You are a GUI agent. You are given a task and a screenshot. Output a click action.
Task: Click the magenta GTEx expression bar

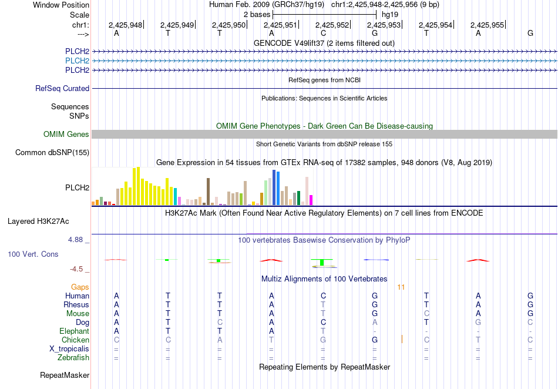click(311, 200)
